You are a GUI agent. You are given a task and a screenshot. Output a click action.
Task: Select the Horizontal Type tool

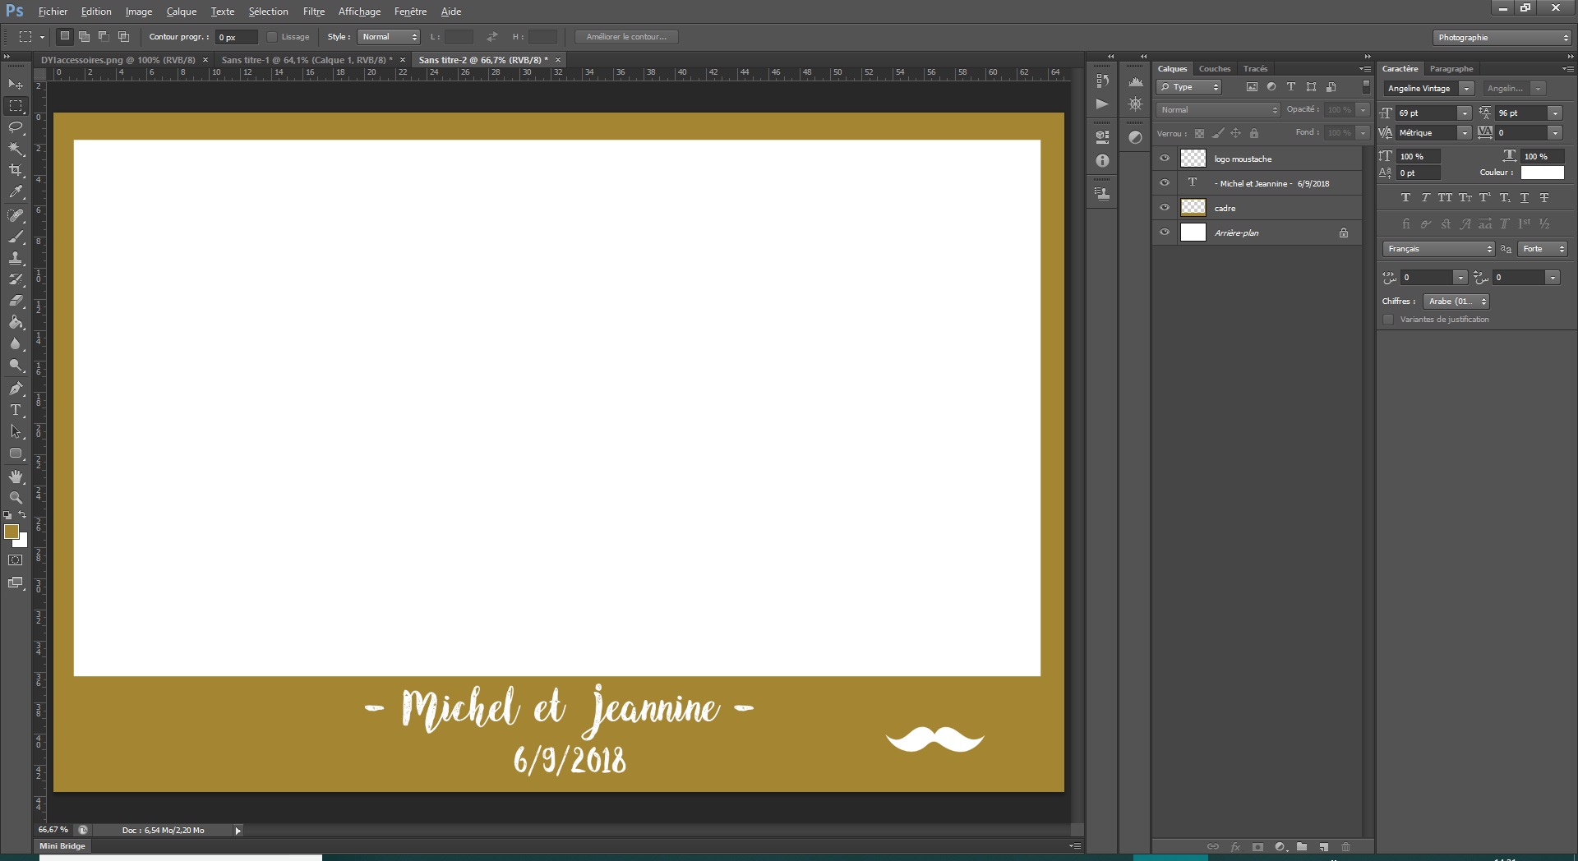[16, 410]
